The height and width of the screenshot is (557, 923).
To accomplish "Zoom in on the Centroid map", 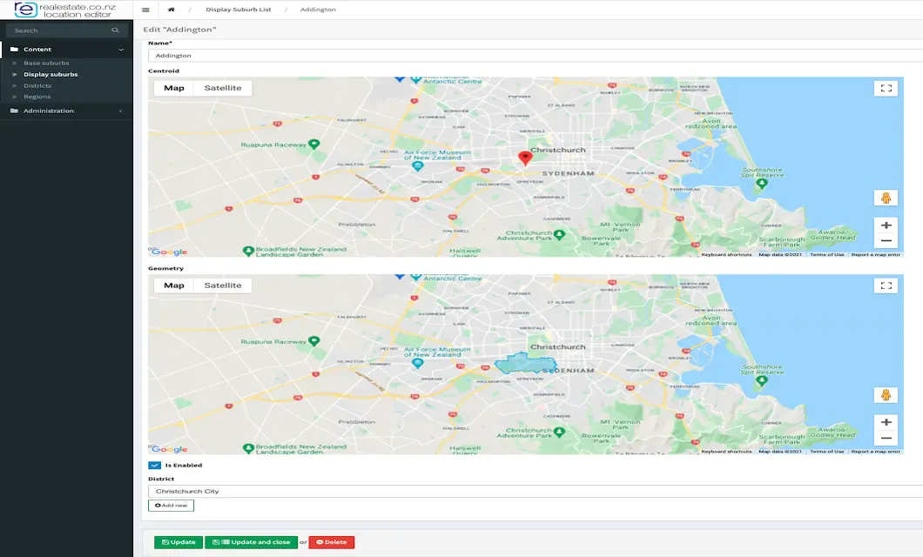I will [x=886, y=225].
